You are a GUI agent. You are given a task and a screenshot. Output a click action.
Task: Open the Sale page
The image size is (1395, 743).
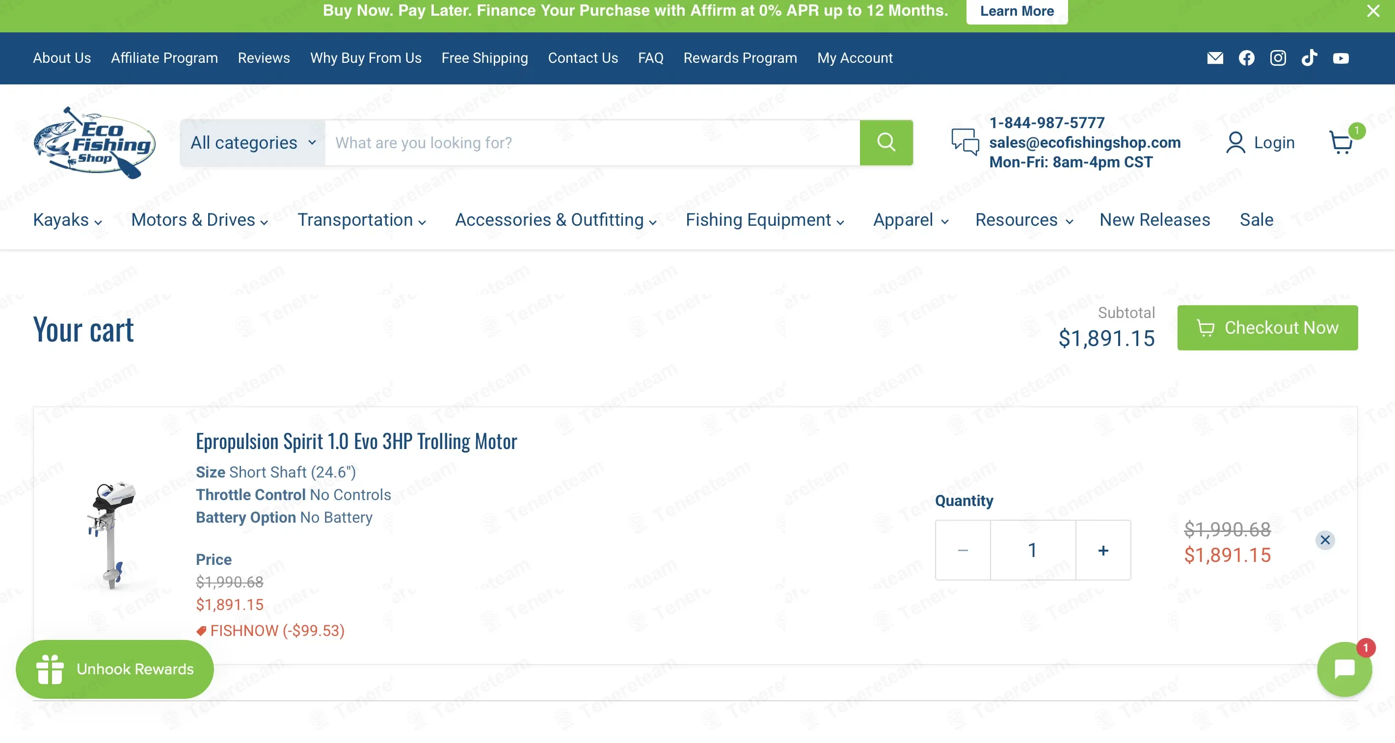pyautogui.click(x=1257, y=220)
